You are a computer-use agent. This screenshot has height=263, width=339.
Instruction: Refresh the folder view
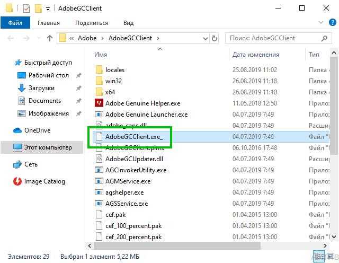coord(214,39)
